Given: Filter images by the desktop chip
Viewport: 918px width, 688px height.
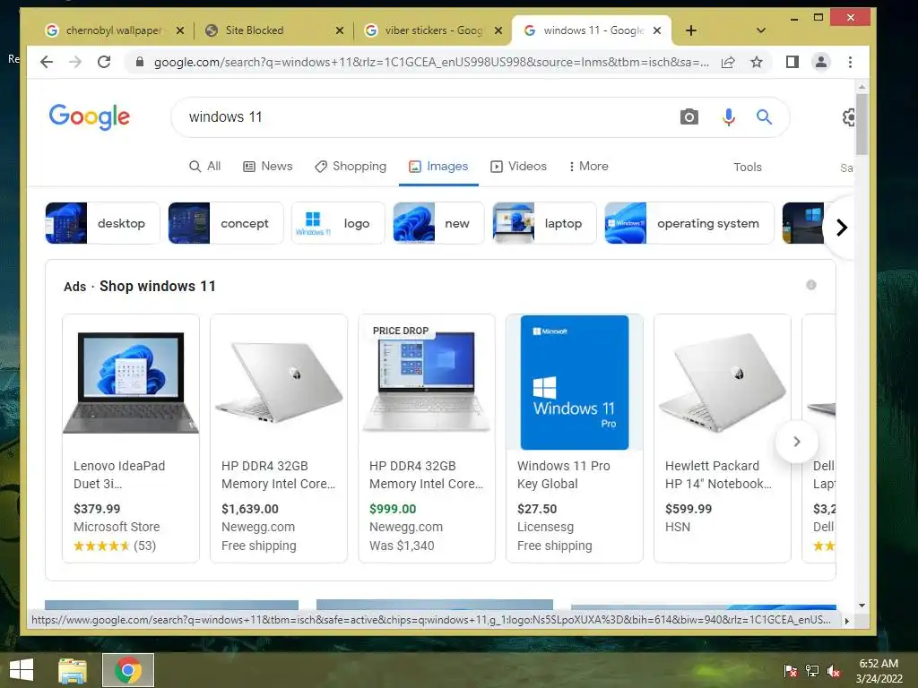Looking at the screenshot, I should point(102,223).
